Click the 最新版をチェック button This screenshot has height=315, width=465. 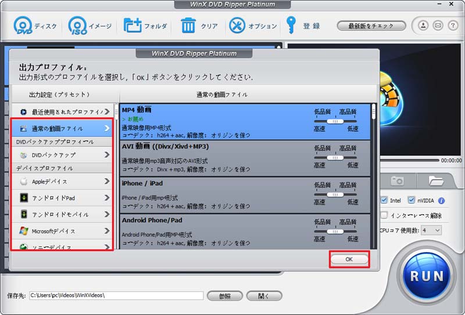pyautogui.click(x=370, y=26)
